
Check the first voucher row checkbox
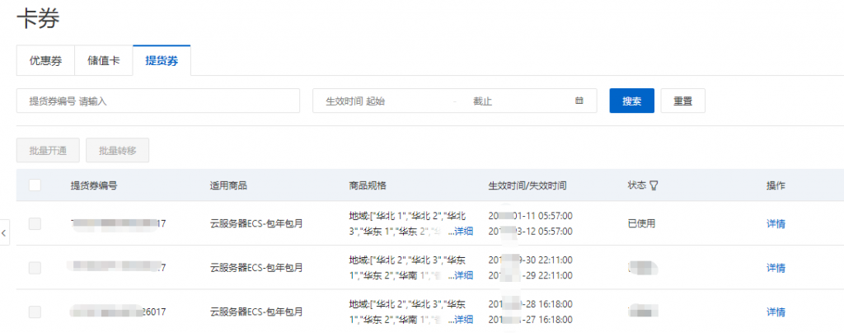(x=35, y=223)
